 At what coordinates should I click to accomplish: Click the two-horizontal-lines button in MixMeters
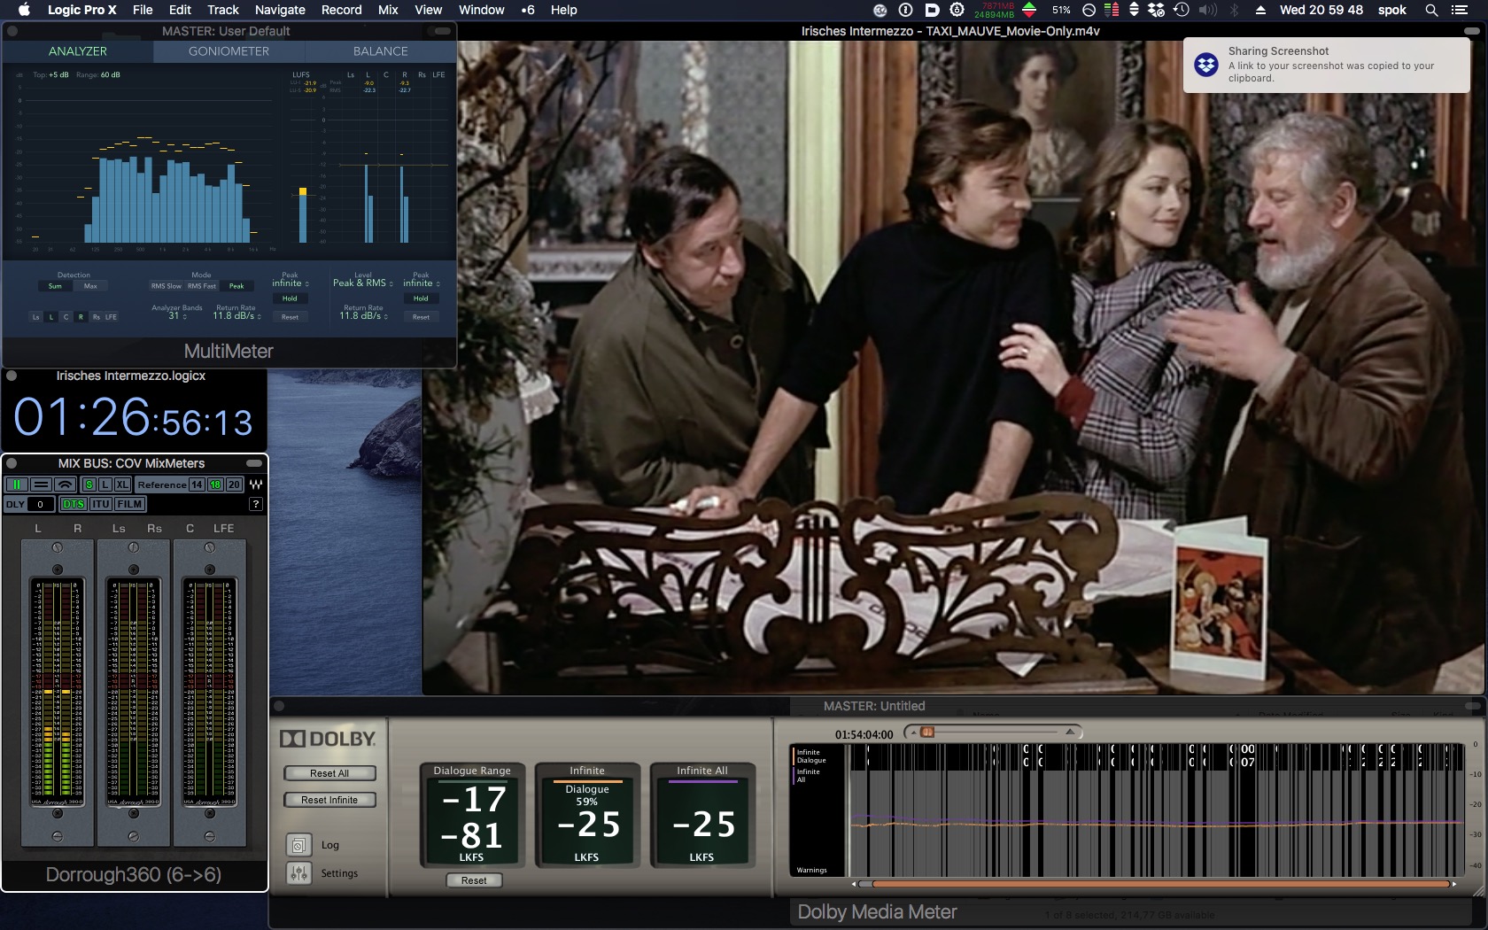coord(41,484)
